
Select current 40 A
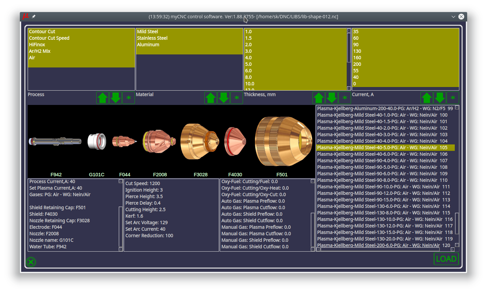(x=406, y=77)
